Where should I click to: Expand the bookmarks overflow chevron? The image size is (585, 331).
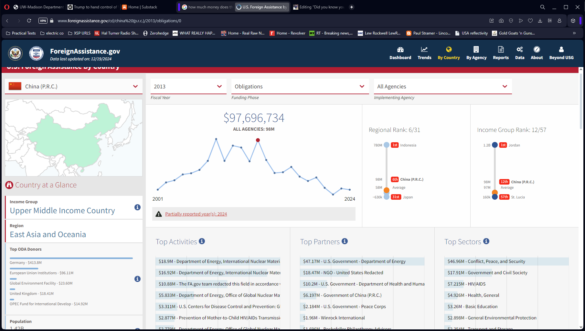574,33
